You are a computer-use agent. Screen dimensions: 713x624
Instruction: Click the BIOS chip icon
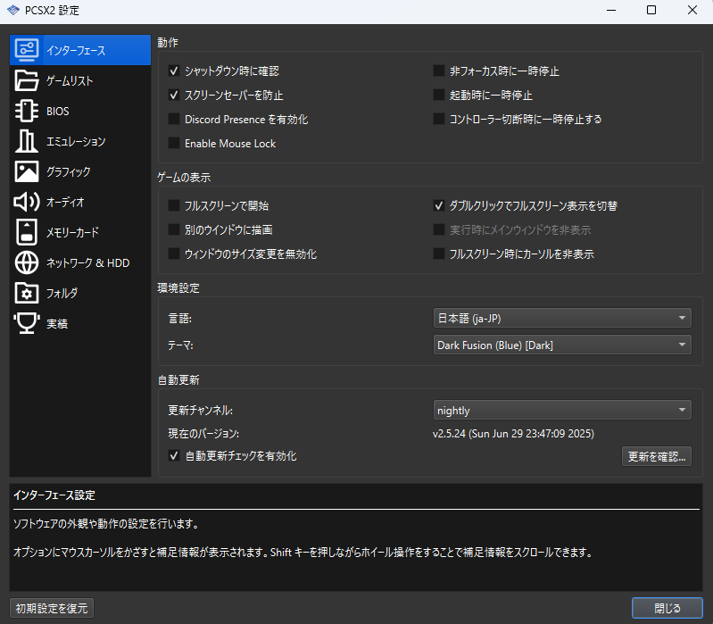[x=27, y=111]
